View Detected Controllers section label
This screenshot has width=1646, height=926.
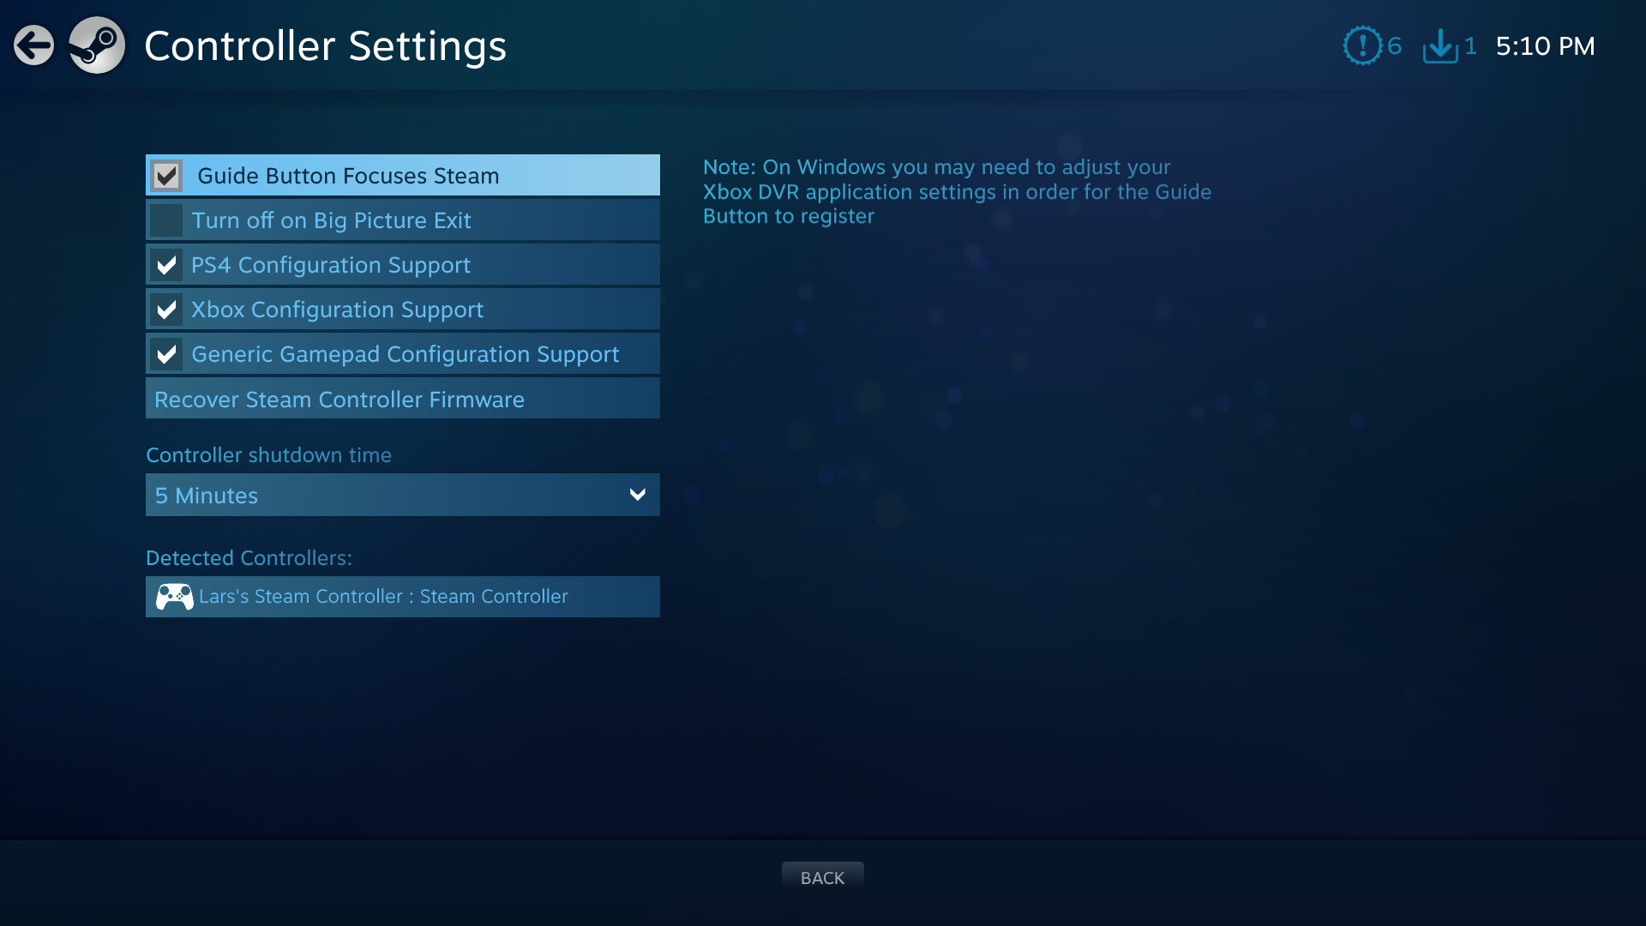248,557
